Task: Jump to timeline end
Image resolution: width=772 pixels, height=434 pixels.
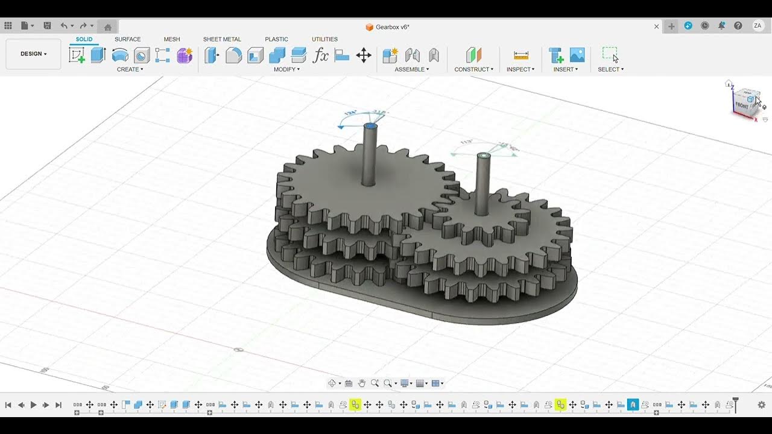Action: (x=59, y=405)
